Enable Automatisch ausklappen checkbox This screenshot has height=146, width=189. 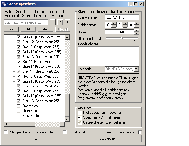(x=140, y=132)
